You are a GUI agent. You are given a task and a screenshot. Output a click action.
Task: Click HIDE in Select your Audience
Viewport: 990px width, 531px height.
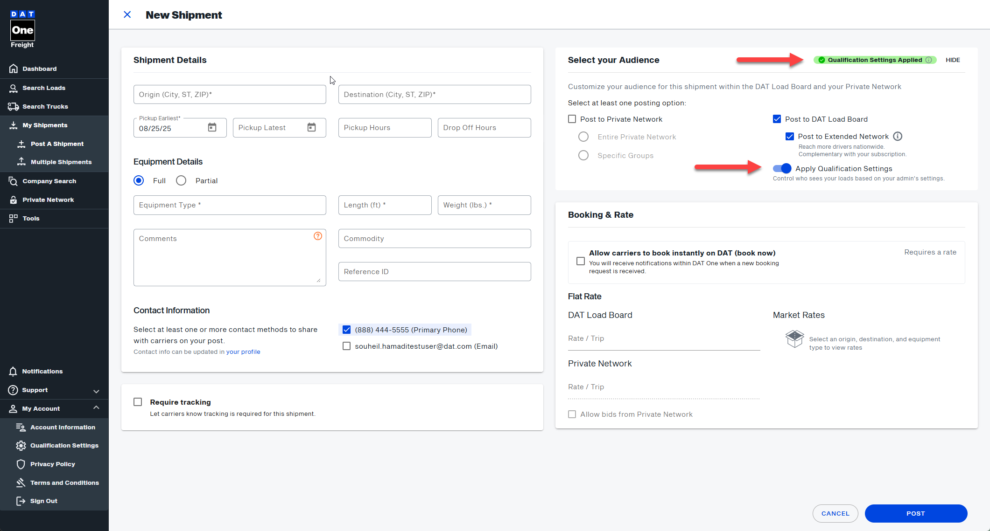[953, 60]
